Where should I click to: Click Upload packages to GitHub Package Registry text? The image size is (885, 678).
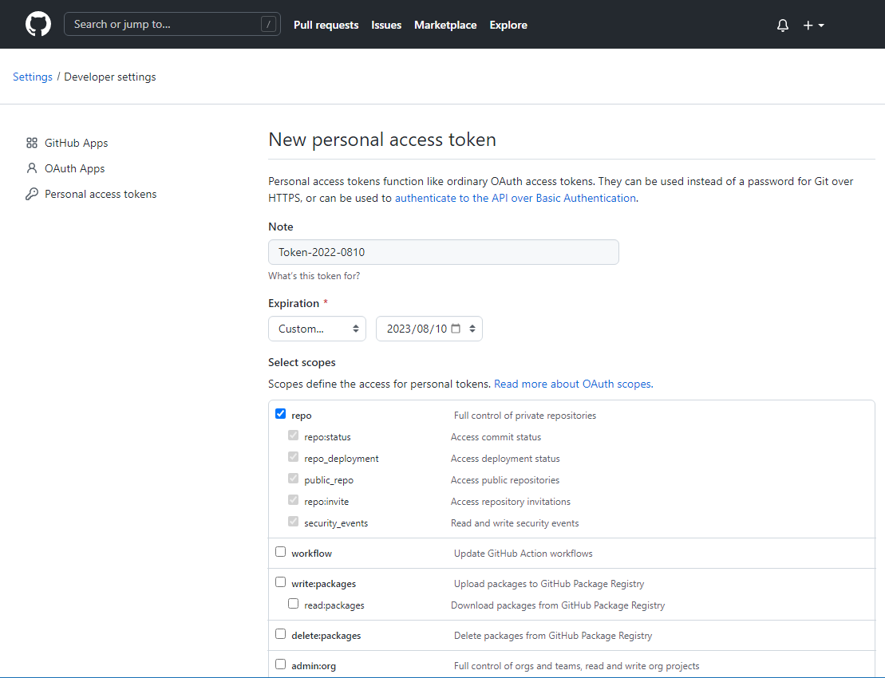pos(548,584)
